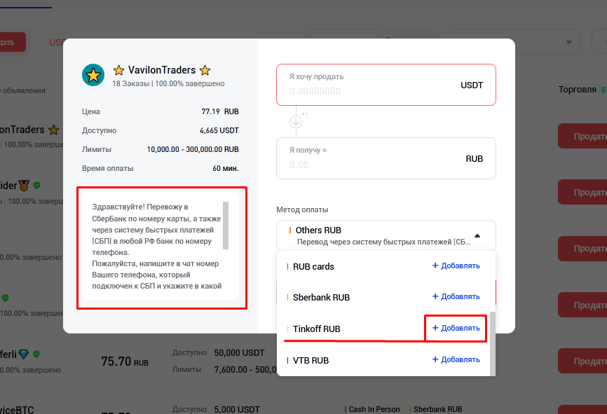Image resolution: width=607 pixels, height=414 pixels.
Task: Click the 'Метод оплаты' label
Action: pyautogui.click(x=302, y=209)
